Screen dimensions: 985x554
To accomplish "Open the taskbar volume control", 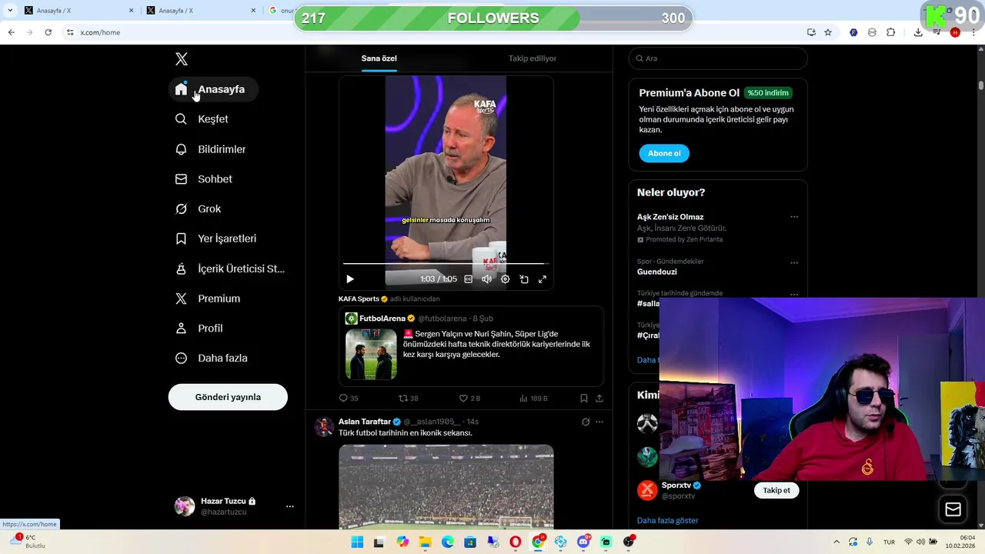I will [920, 542].
